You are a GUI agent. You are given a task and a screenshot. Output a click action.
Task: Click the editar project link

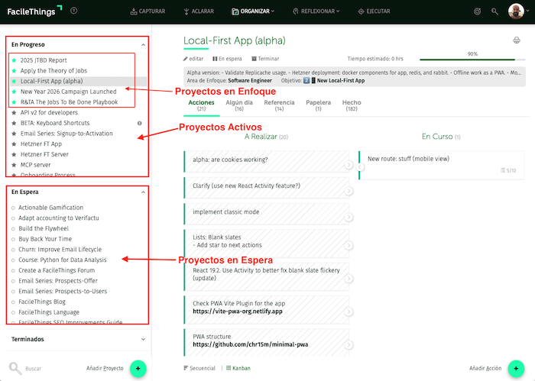click(x=193, y=59)
